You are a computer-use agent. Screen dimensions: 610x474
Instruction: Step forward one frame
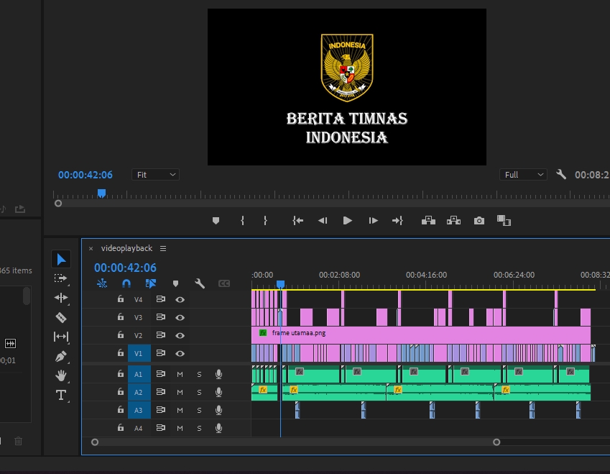coord(373,221)
